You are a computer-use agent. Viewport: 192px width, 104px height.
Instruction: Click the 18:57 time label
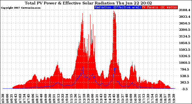[x=165, y=98]
